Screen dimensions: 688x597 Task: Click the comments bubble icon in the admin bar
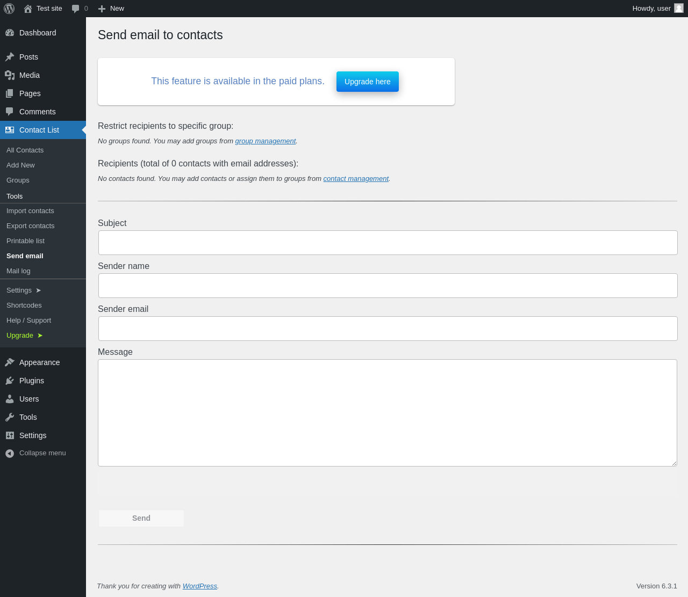click(75, 9)
